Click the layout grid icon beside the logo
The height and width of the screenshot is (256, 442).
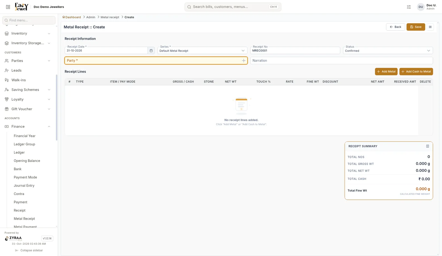pyautogui.click(x=8, y=7)
